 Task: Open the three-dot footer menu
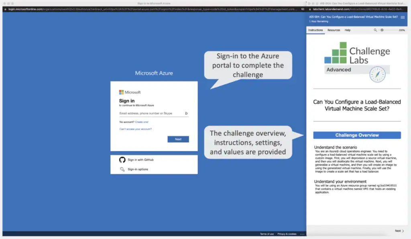point(302,234)
